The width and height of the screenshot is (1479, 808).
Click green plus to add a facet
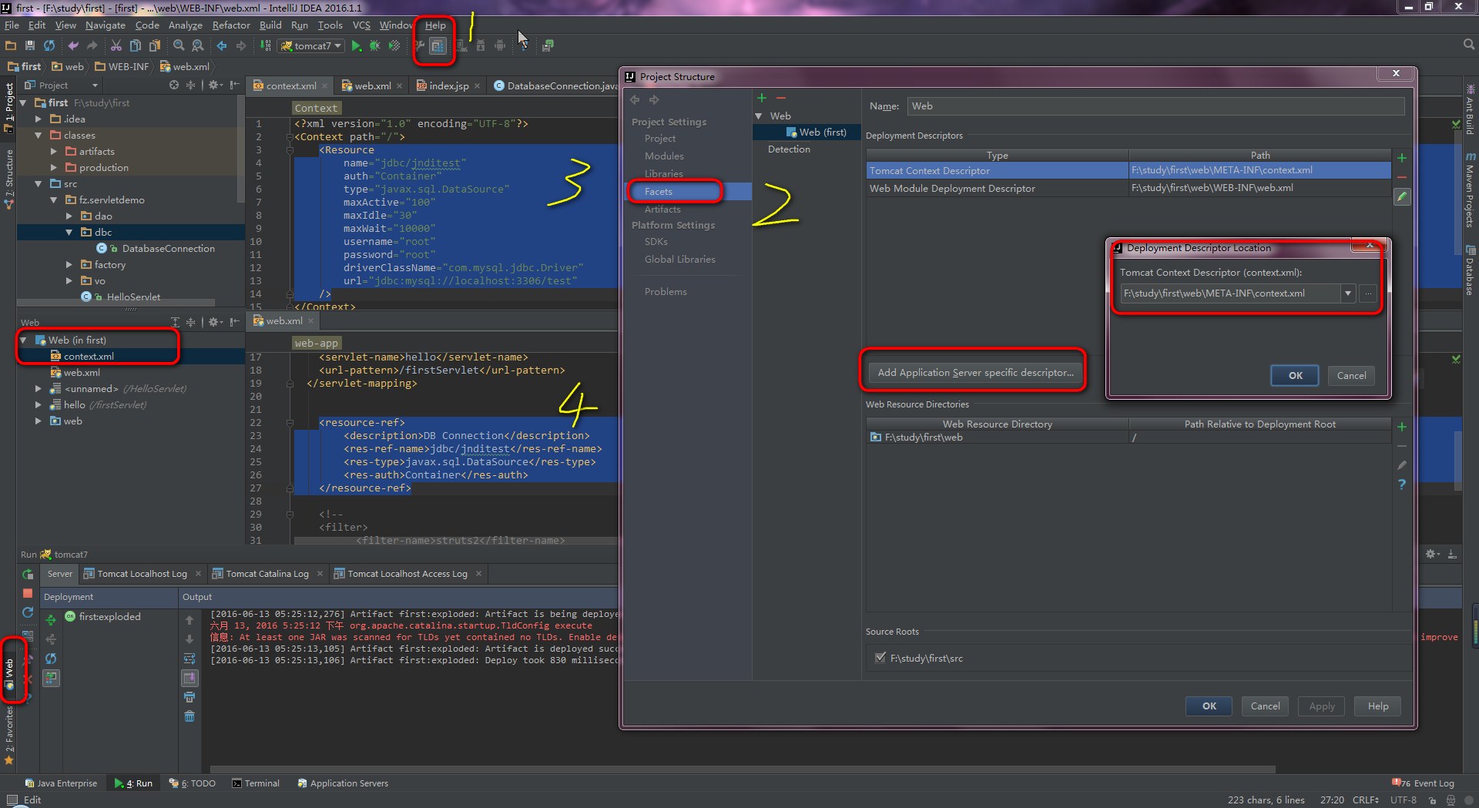(x=762, y=98)
